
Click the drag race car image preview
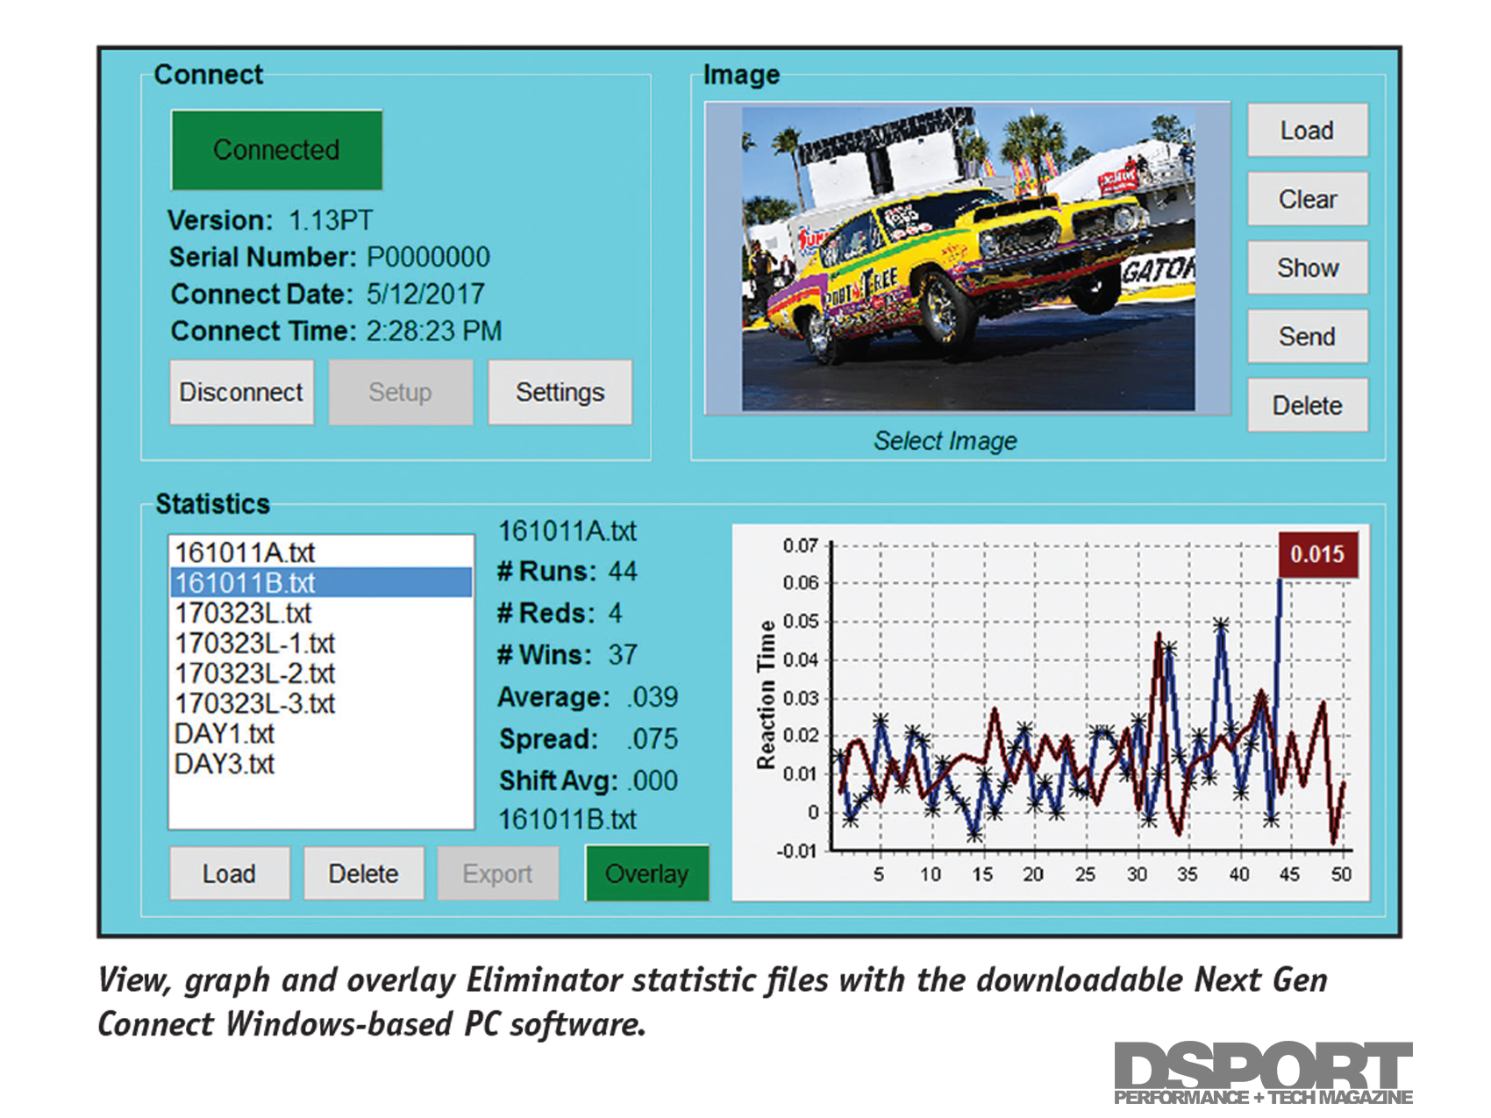coord(967,259)
